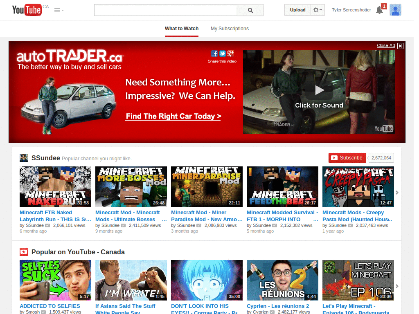
Task: Switch to My Subscriptions tab
Action: pos(230,29)
